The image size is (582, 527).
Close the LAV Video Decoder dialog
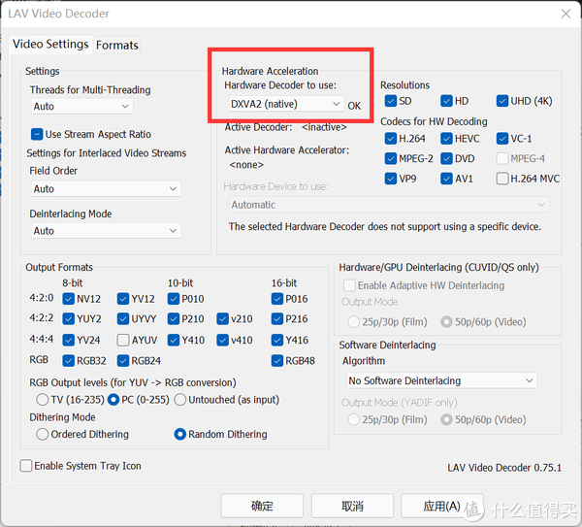(565, 14)
